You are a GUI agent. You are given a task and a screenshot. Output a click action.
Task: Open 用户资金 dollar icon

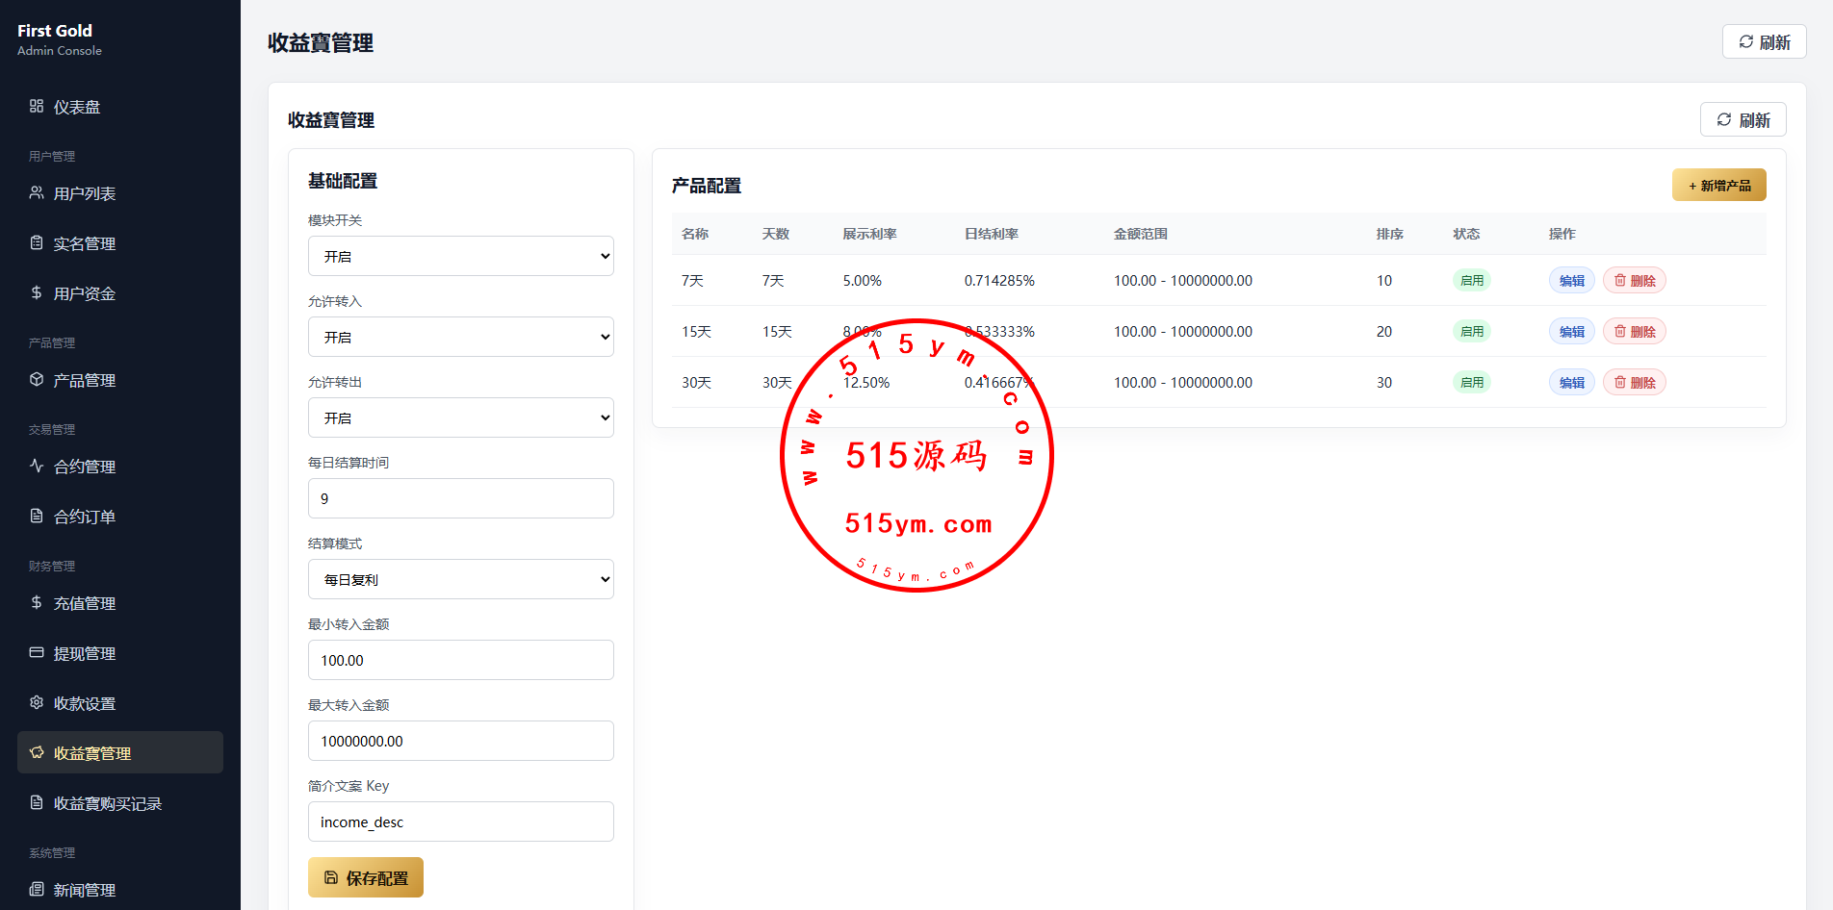[x=37, y=292]
